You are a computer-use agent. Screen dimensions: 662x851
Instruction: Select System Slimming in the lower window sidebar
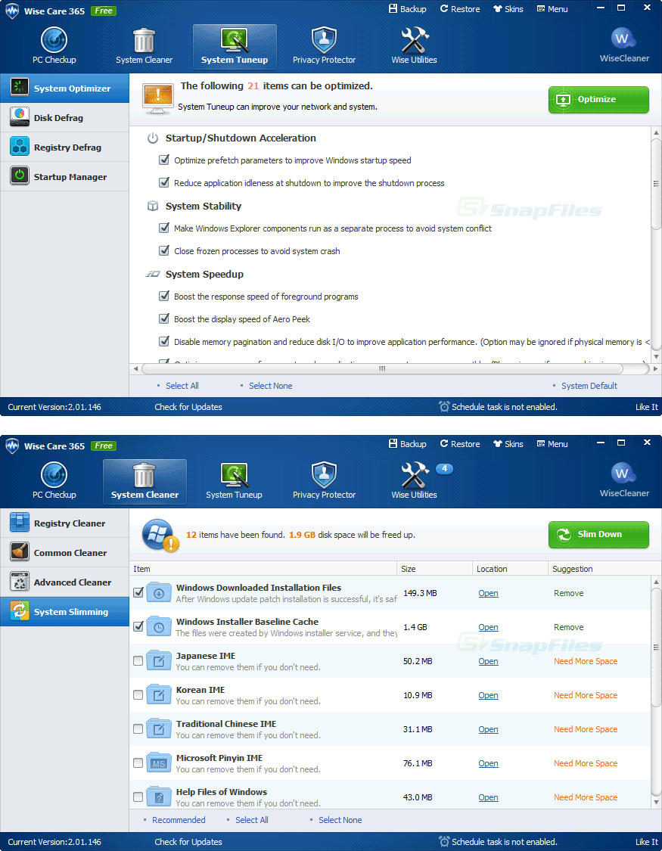[x=64, y=612]
